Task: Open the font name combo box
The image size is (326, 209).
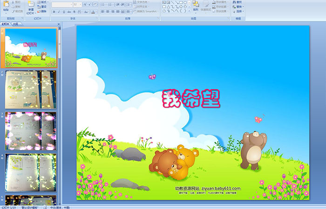Action: (62, 4)
